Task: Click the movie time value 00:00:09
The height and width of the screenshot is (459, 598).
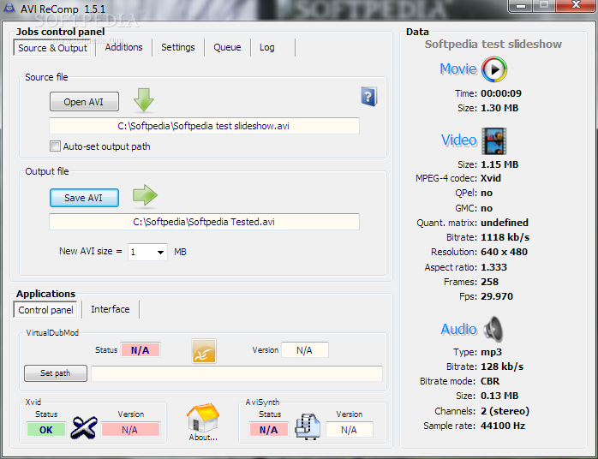Action: pos(500,93)
